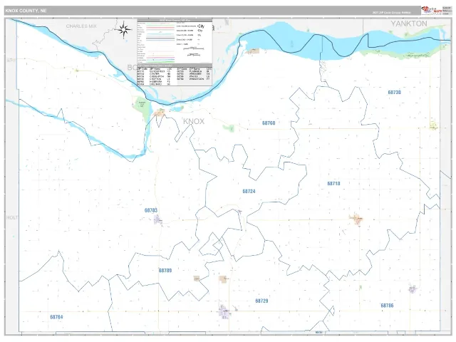This screenshot has height=342, width=456.
Task: Click the CHARLES MIX county label
Action: (x=81, y=26)
